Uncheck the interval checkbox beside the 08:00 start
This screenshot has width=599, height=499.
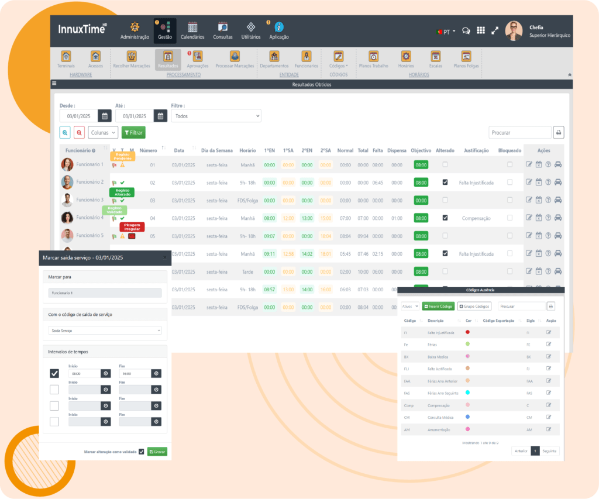tap(54, 373)
